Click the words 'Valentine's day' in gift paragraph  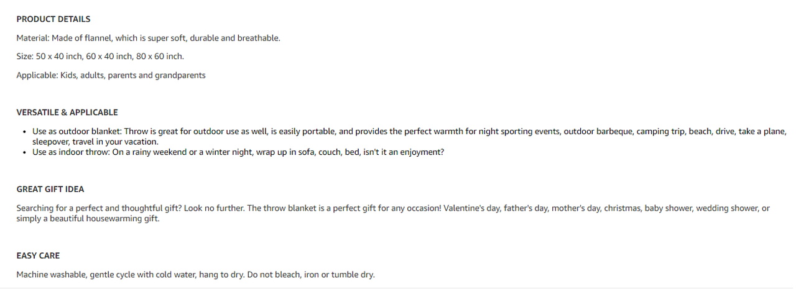point(472,208)
